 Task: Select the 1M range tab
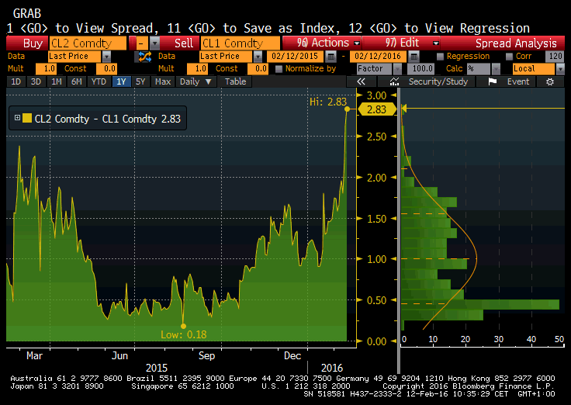point(56,81)
